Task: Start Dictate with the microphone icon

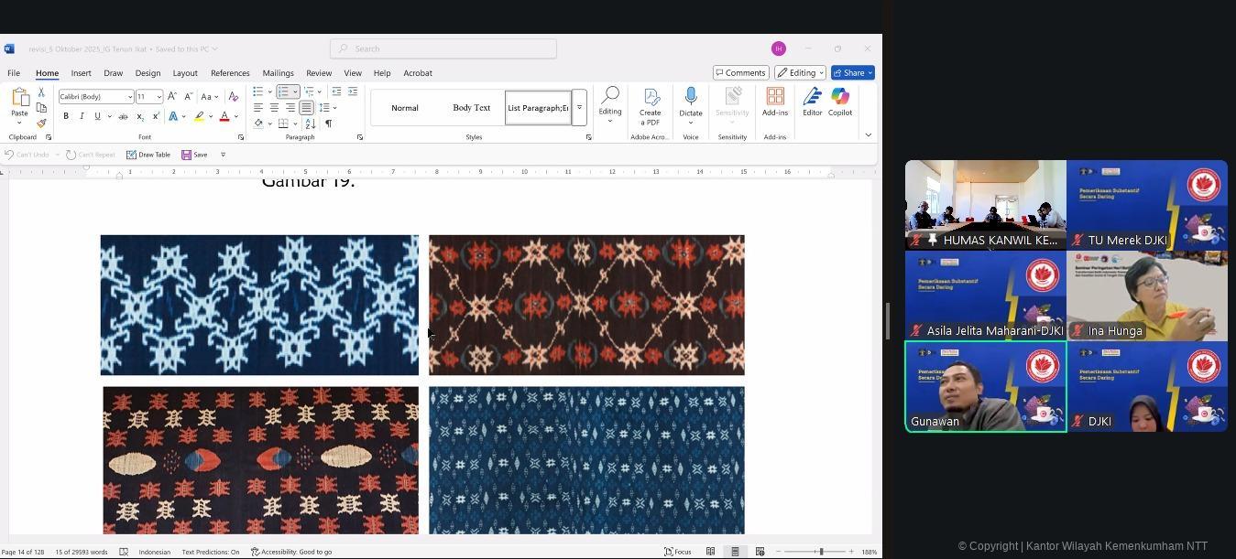Action: coord(691,97)
